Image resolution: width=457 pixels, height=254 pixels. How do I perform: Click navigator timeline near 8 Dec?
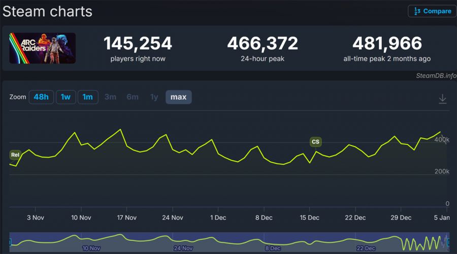[272, 242]
